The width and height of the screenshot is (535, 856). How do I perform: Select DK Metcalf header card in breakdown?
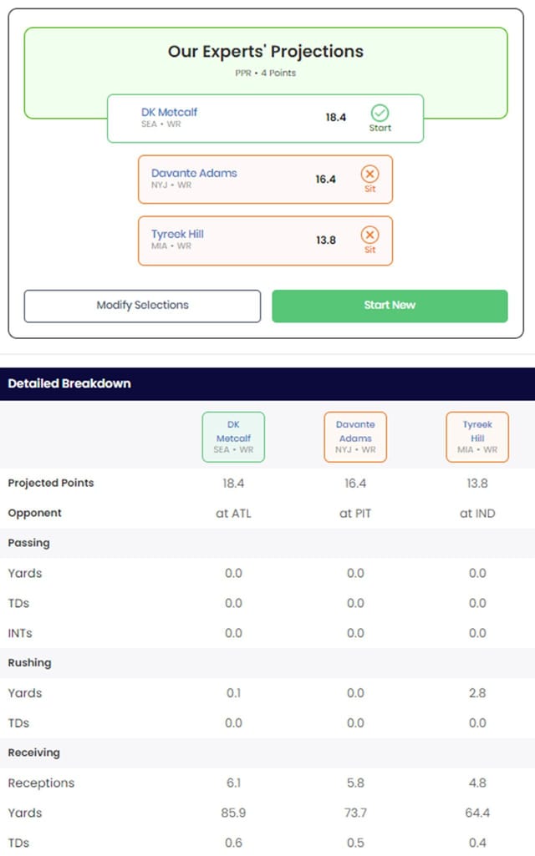pyautogui.click(x=233, y=438)
